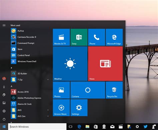Open Mail from the taskbar
158x130 pixels.
click(x=112, y=127)
